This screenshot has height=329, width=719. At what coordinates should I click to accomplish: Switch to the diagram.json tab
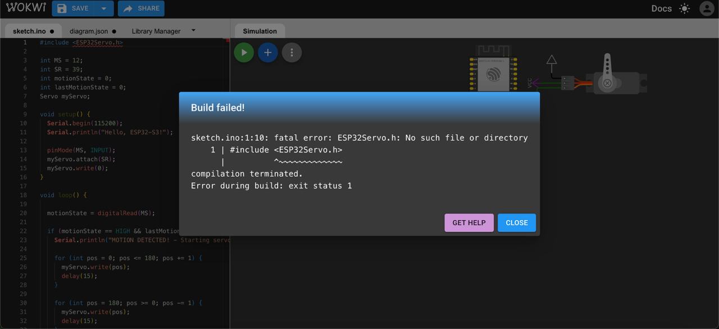[x=89, y=31]
